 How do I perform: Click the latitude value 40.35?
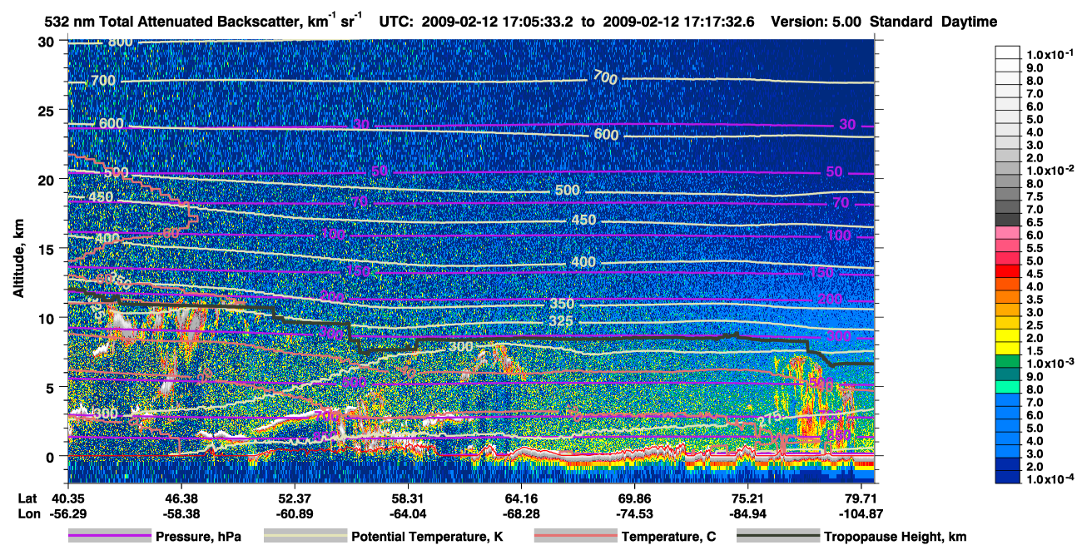pyautogui.click(x=67, y=498)
